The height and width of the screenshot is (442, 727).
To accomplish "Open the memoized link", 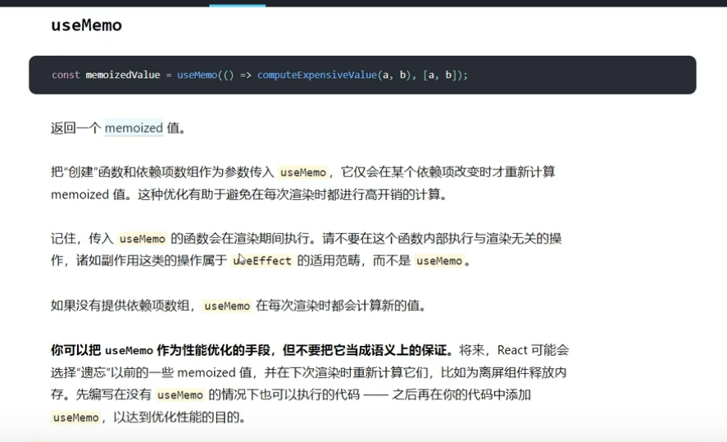I will point(134,128).
